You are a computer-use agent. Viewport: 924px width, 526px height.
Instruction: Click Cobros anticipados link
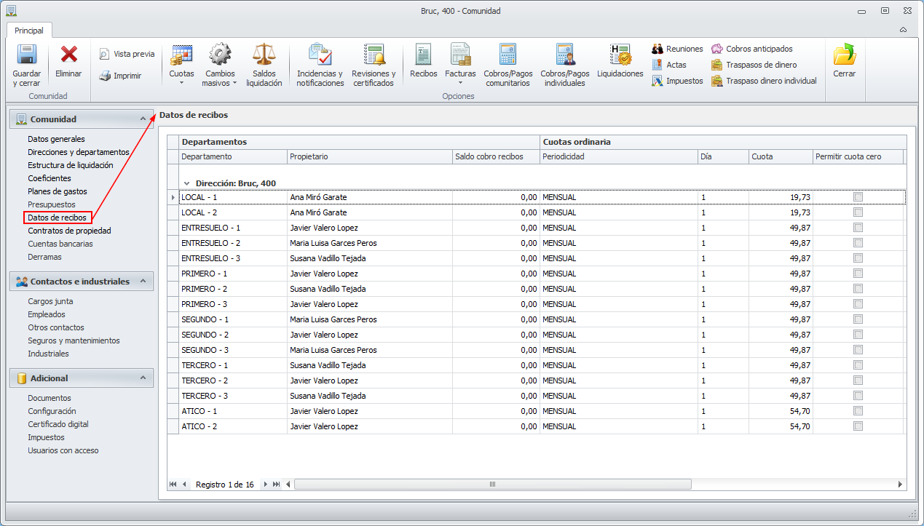(759, 49)
